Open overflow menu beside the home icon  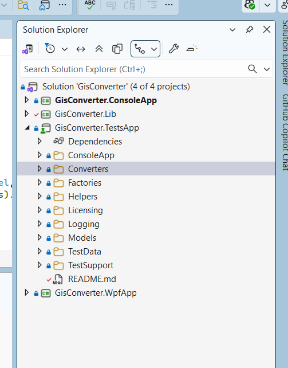pos(62,5)
